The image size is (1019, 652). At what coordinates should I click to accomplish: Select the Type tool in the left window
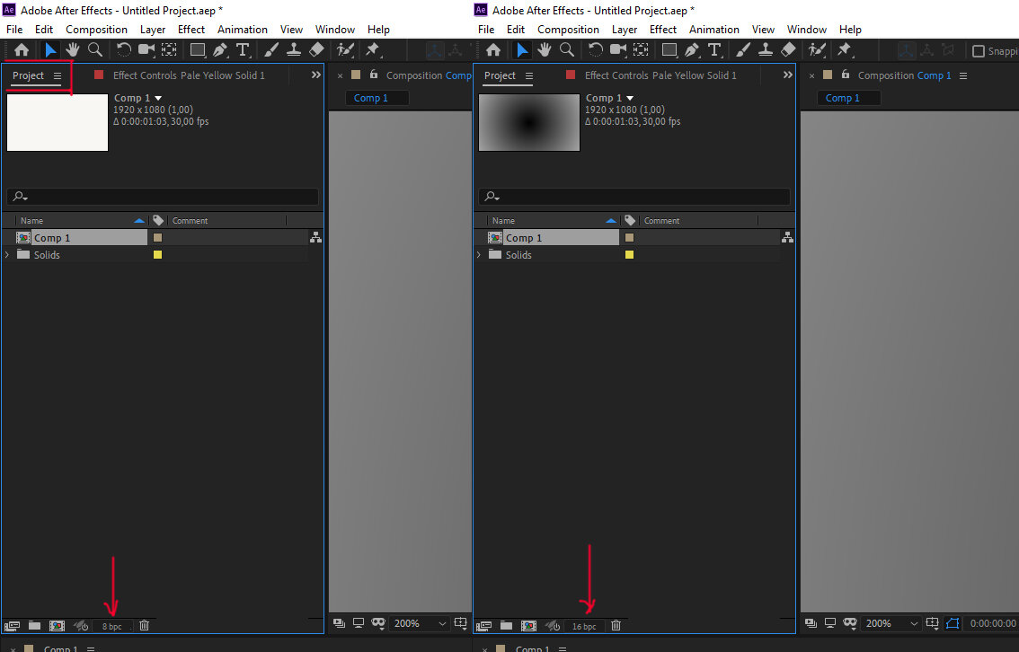tap(243, 50)
